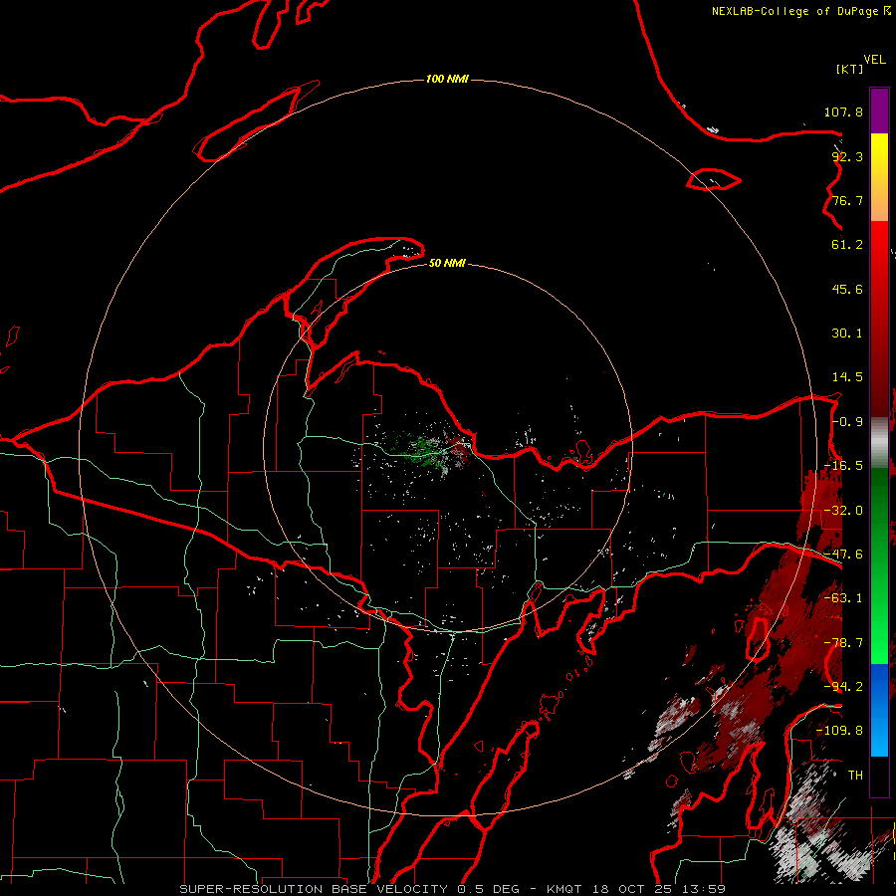Click the 0.5 DEG elevation text
The image size is (896, 896).
tap(489, 889)
